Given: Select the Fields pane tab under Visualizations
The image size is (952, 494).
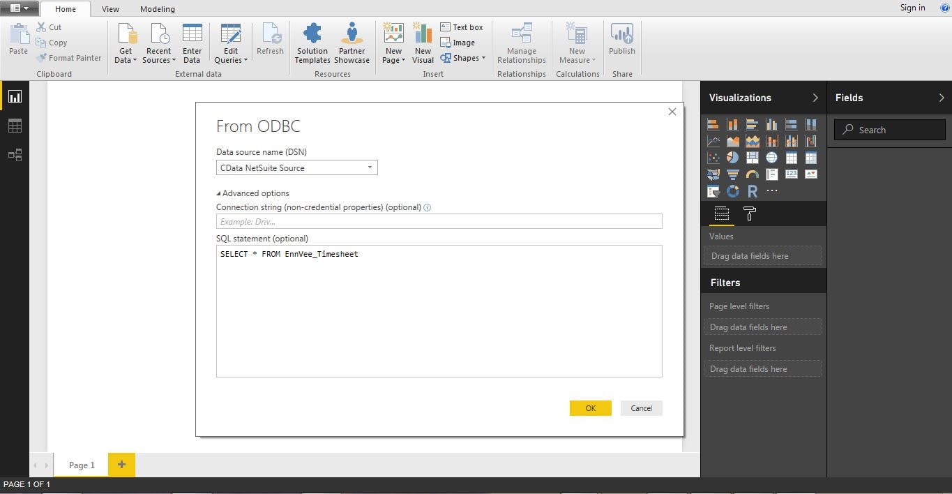Looking at the screenshot, I should [721, 214].
